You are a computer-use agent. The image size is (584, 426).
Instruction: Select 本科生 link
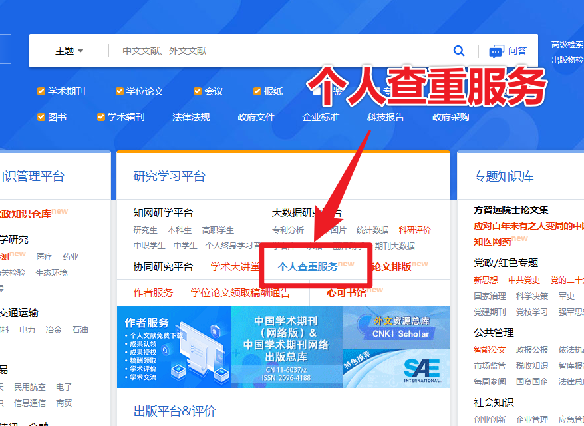pos(180,230)
